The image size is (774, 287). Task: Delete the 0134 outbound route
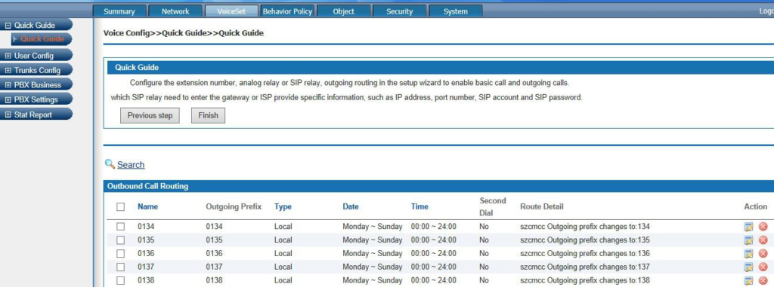763,227
